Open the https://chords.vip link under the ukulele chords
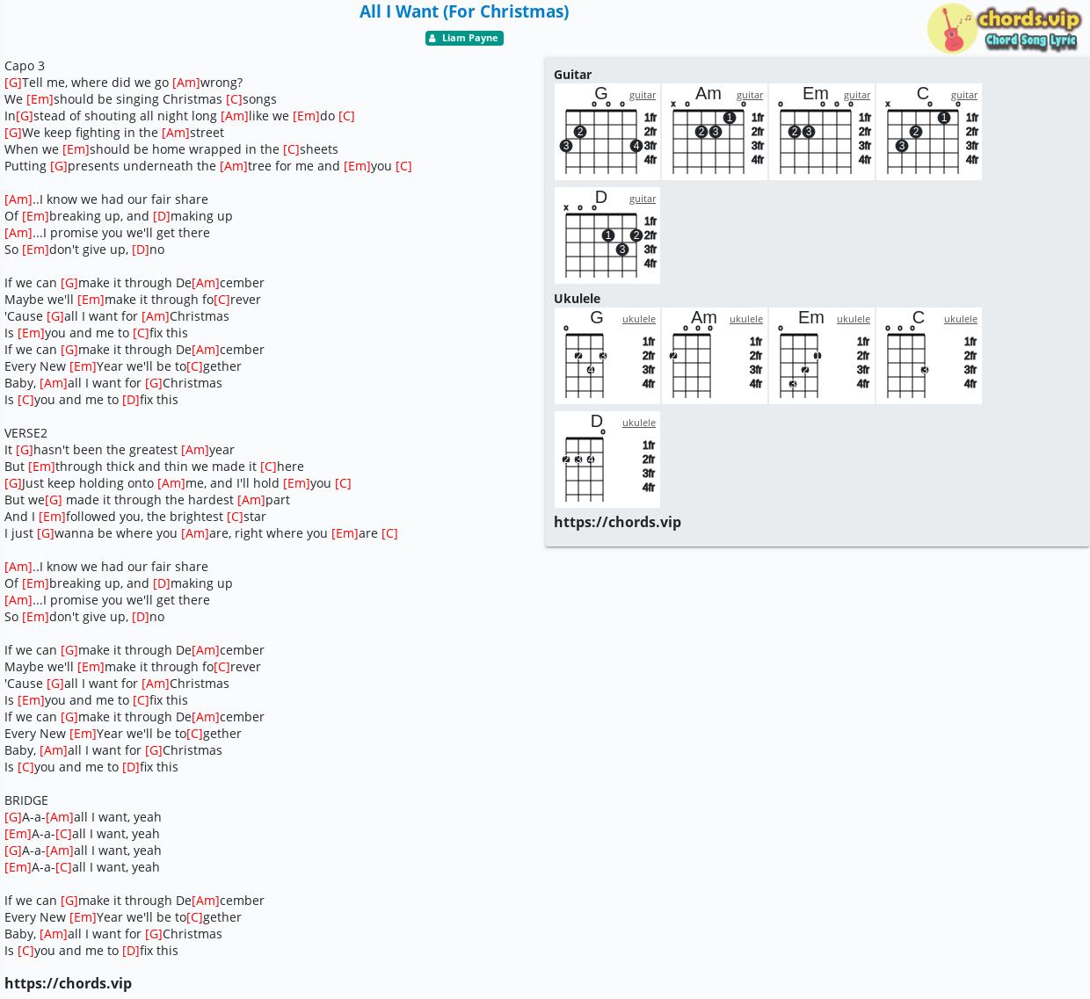Screen dimensions: 1090x999 (x=617, y=522)
